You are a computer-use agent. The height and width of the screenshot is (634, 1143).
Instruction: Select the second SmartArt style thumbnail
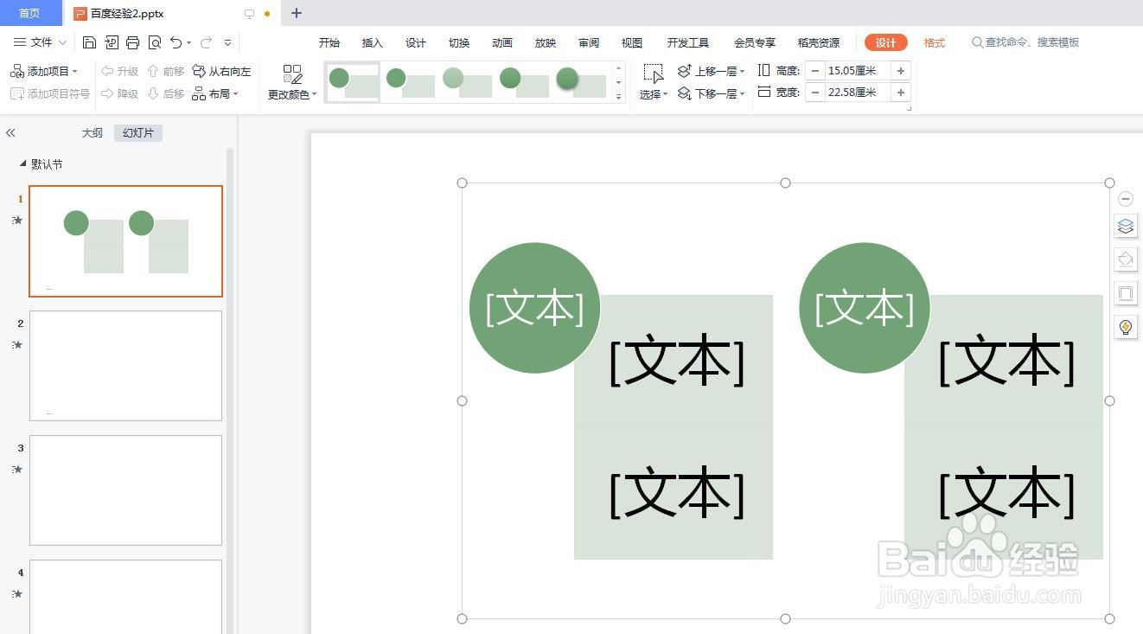pos(410,82)
